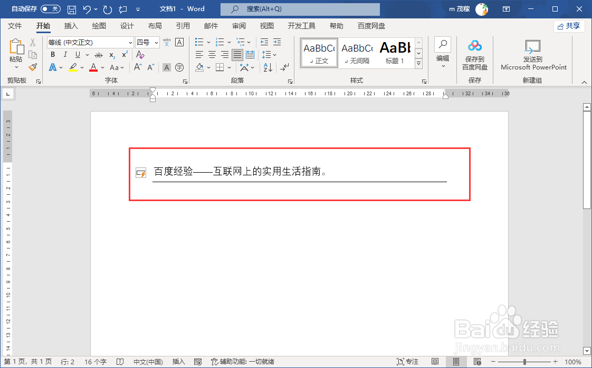
Task: Expand the Paste options arrow
Action: 16,67
